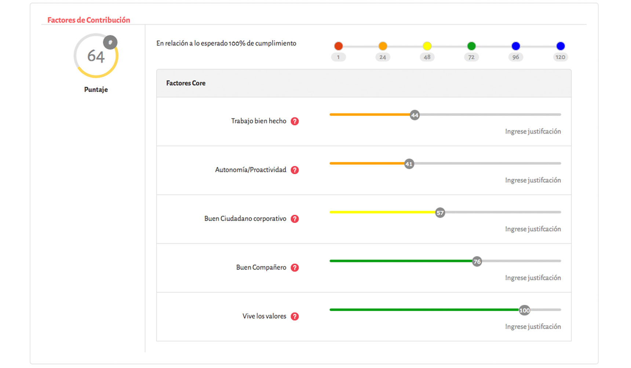This screenshot has height=368, width=631.
Task: Click the Factores de Contribución heading
Action: point(89,20)
